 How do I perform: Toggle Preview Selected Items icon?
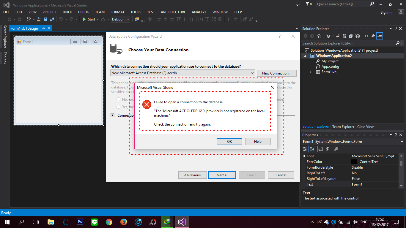coord(380,36)
